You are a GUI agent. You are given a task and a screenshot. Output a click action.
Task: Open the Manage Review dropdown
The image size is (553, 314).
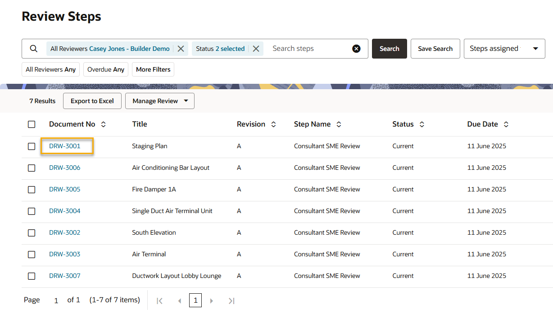[159, 101]
